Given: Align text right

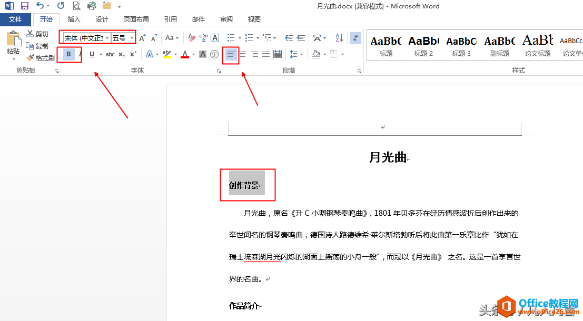Looking at the screenshot, I should coord(254,55).
